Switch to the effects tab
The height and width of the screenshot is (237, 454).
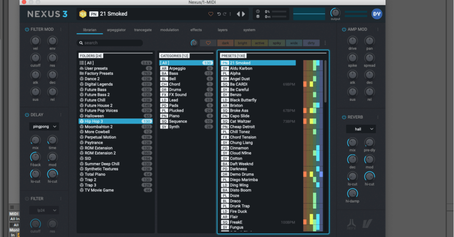click(x=196, y=30)
